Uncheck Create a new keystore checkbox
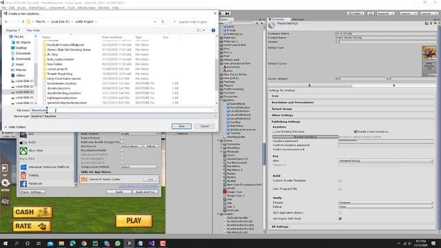441x248 pixels. [x=356, y=132]
